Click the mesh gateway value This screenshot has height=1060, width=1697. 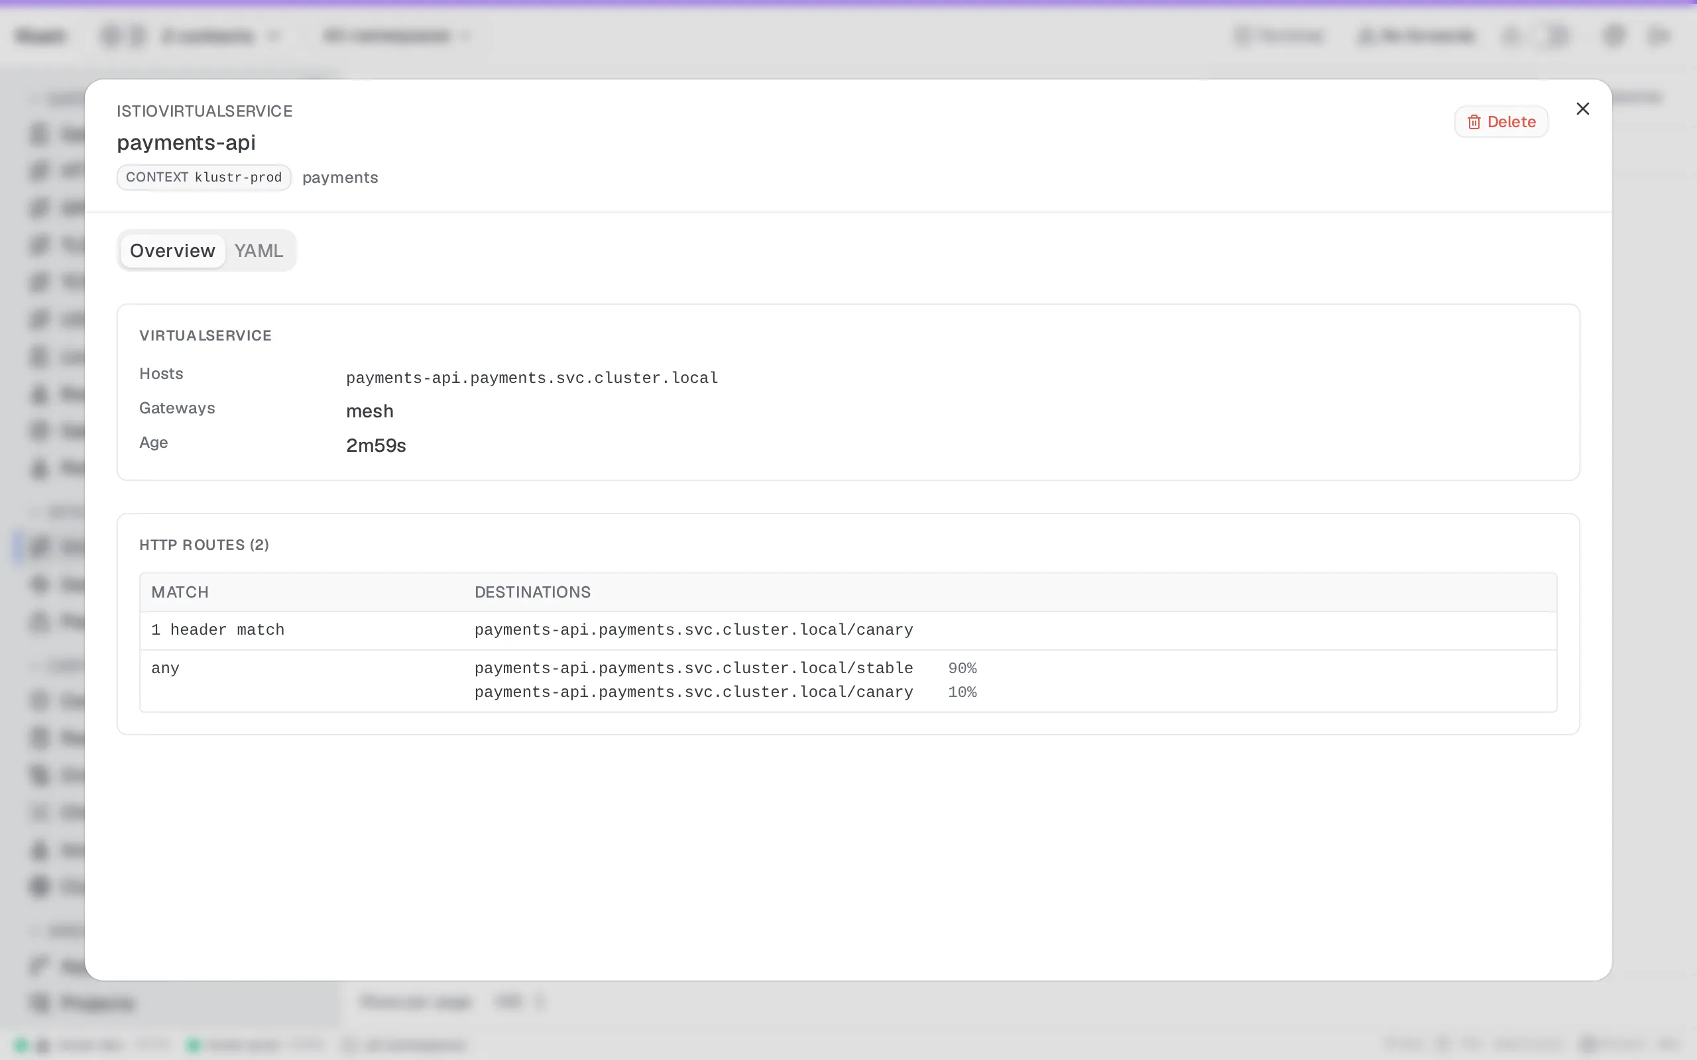coord(369,411)
